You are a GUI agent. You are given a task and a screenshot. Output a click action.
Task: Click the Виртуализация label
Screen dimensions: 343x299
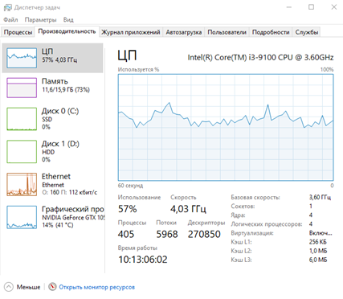252,233
